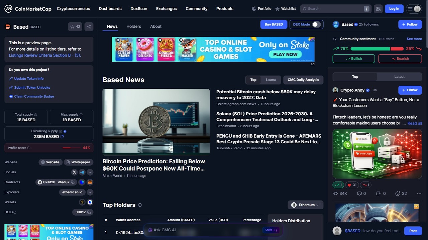
Task: Open Listings Review Criteria Section B link
Action: pos(45,55)
